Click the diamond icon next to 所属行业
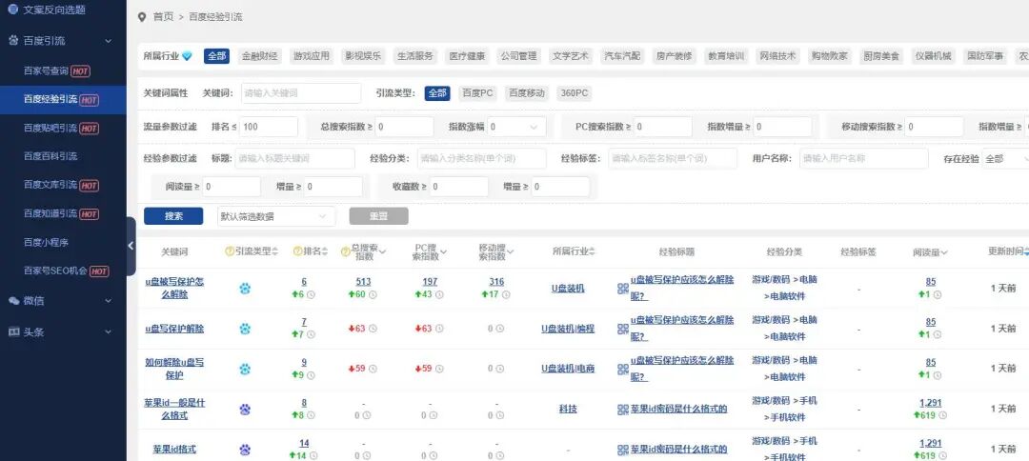Screen dimensions: 1029x461 tap(187, 56)
